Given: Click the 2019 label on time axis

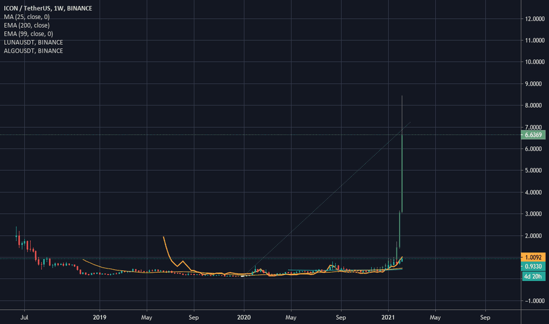Looking at the screenshot, I should tap(100, 318).
